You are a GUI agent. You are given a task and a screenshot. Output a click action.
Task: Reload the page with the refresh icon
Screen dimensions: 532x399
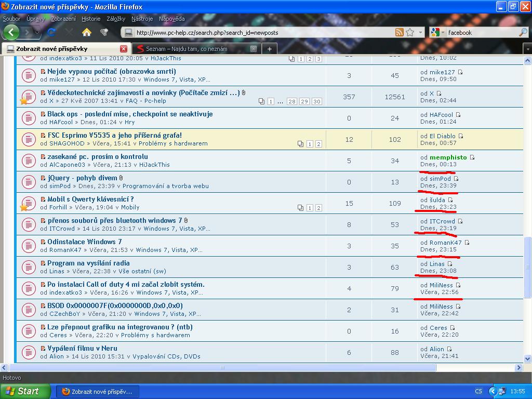pyautogui.click(x=51, y=33)
